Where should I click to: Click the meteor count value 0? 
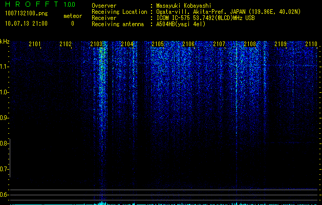[73, 24]
